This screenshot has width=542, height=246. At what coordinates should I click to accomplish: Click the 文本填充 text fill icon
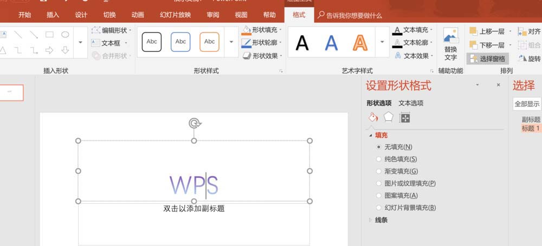[397, 31]
